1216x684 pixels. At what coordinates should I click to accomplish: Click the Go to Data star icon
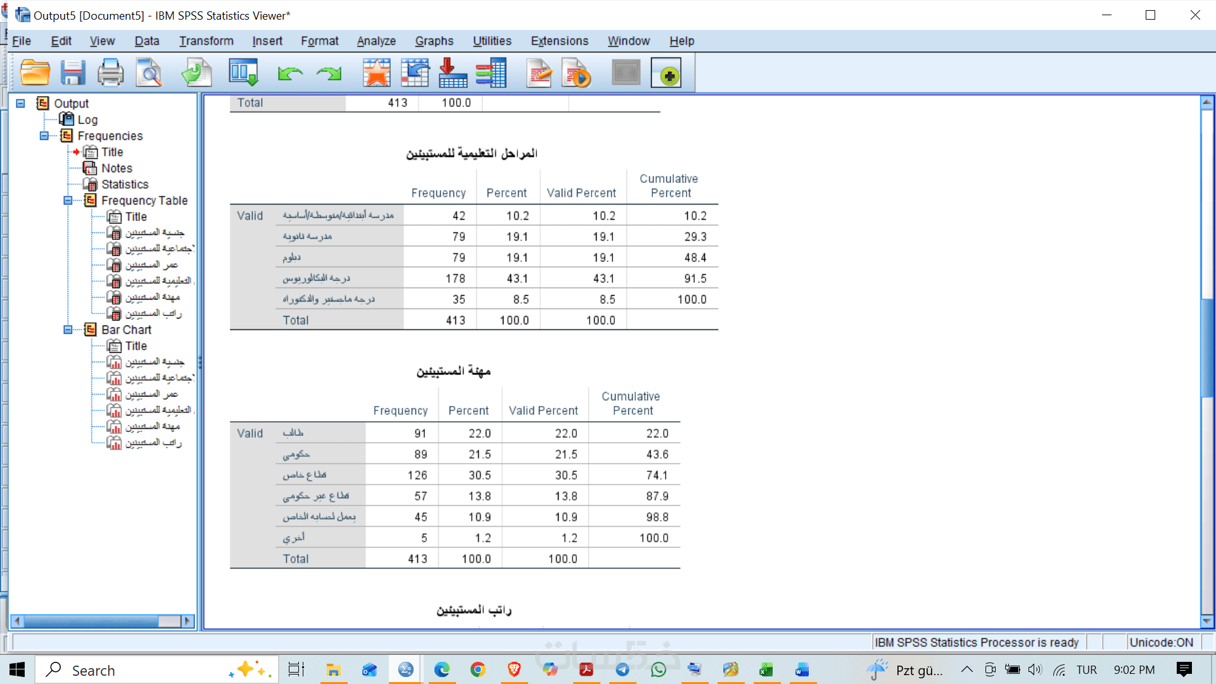376,73
